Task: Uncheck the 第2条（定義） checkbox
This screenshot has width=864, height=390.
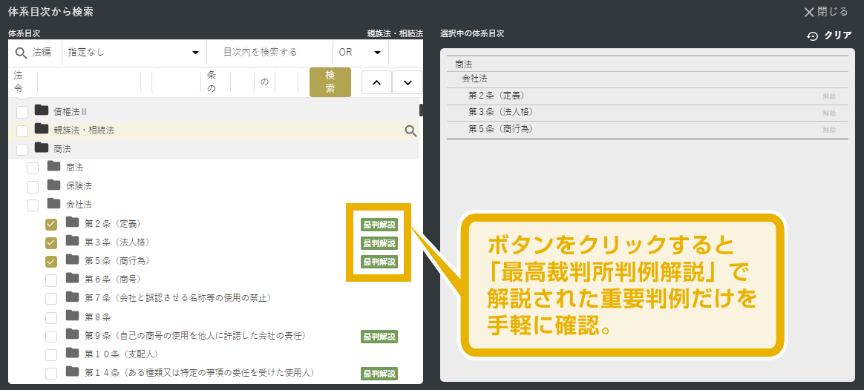Action: click(51, 224)
